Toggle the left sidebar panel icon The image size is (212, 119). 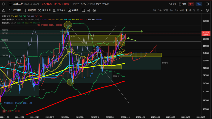[x=4, y=4]
